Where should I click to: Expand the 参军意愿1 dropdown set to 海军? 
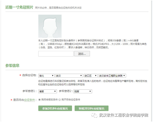click(x=47, y=91)
